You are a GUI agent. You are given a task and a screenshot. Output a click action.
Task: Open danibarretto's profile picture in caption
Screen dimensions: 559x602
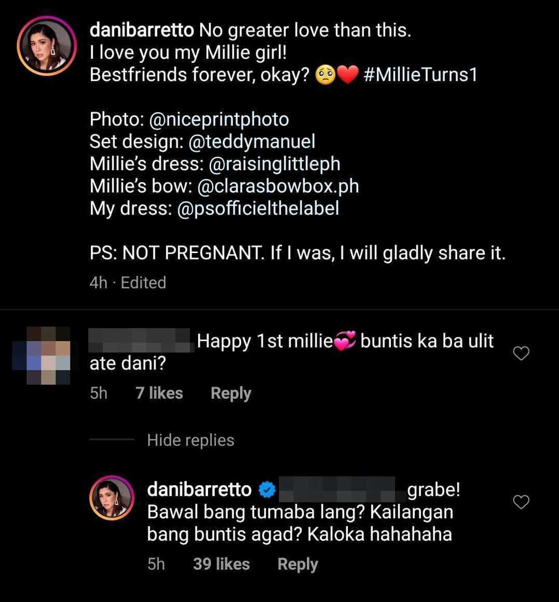[46, 46]
